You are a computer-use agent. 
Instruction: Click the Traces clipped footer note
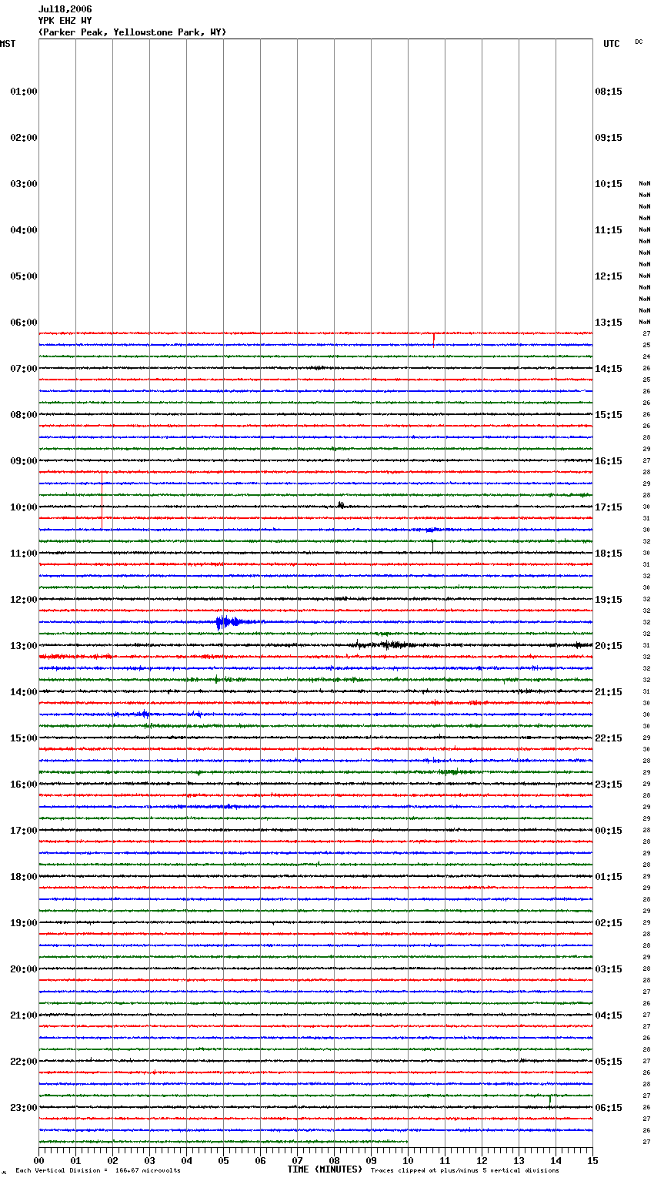pyautogui.click(x=465, y=1171)
